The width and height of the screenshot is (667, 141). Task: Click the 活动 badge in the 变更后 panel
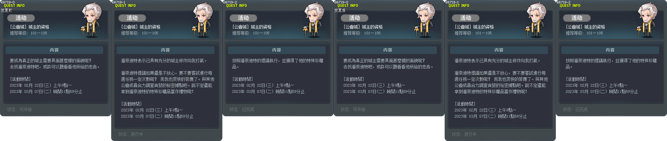(354, 18)
